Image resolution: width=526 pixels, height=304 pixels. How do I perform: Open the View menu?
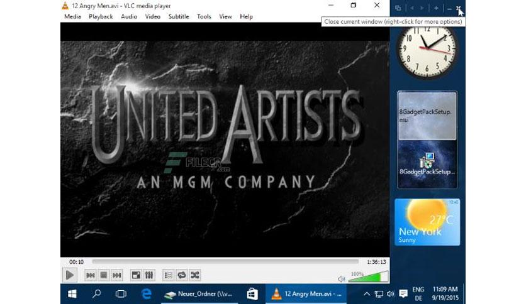click(225, 16)
